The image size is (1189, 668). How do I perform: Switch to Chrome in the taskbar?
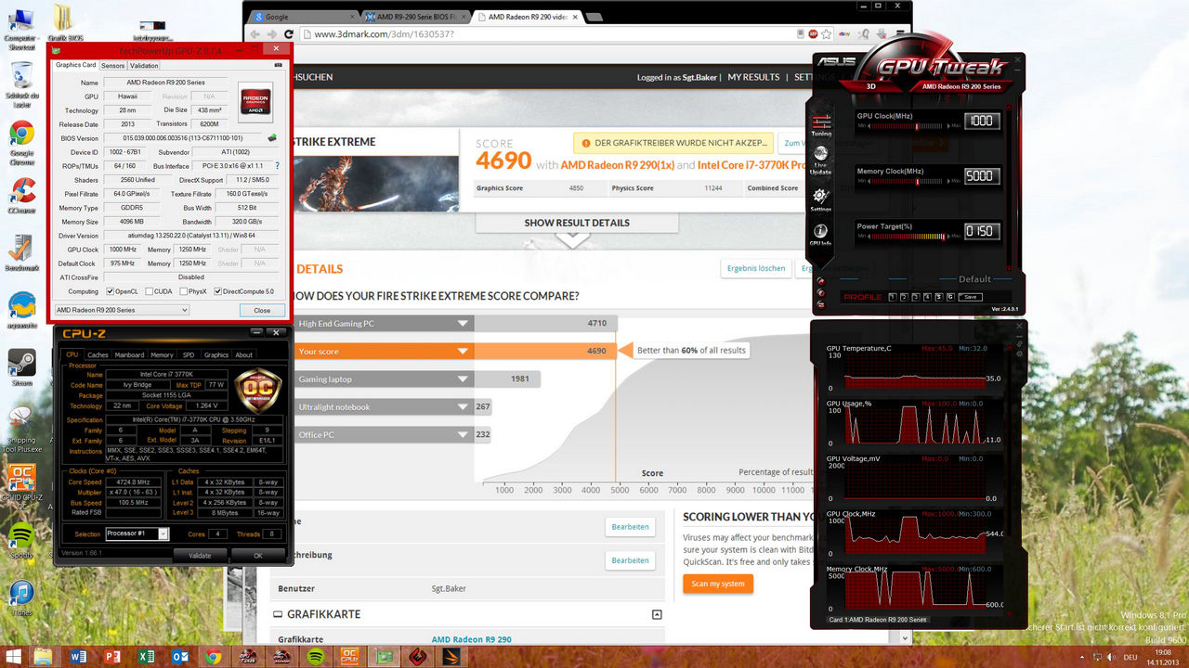click(214, 657)
